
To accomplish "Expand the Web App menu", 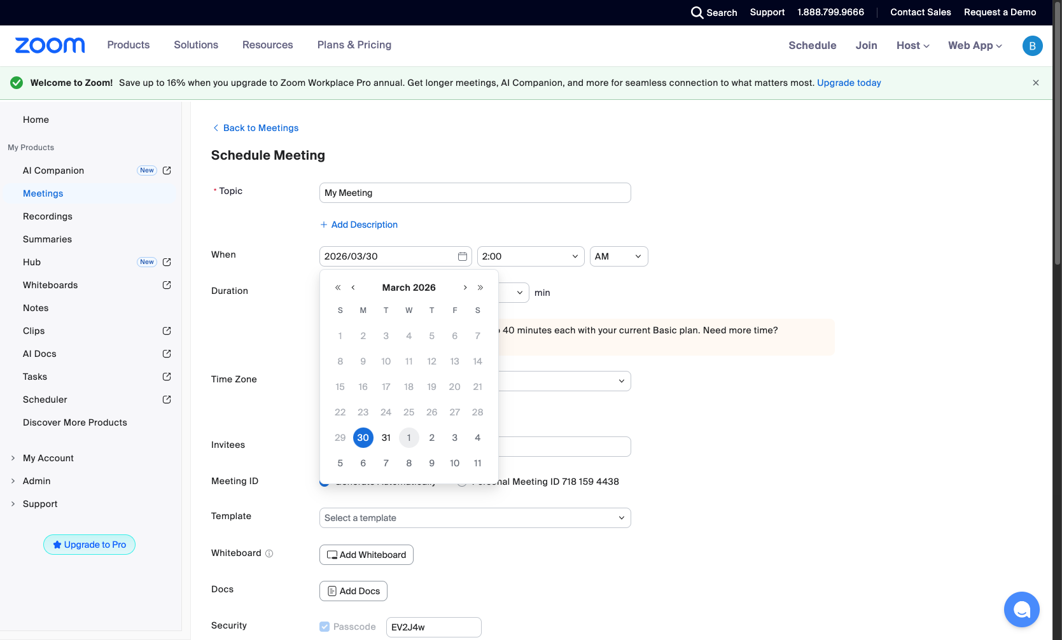I will coord(975,46).
